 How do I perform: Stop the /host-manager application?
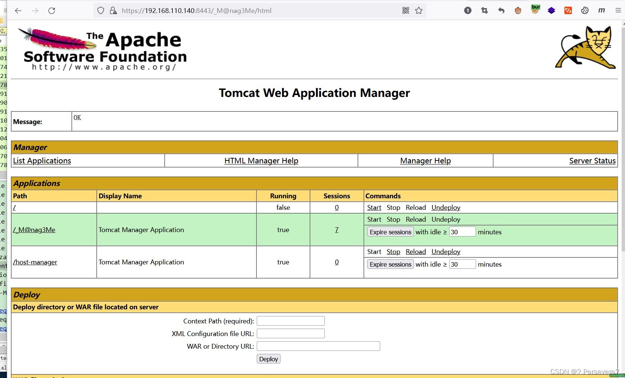tap(394, 252)
